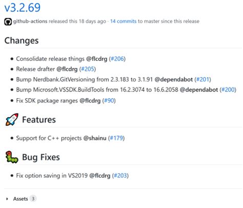Click the github-actions avatar icon
Viewport: 243px width, 208px height.
click(x=8, y=21)
